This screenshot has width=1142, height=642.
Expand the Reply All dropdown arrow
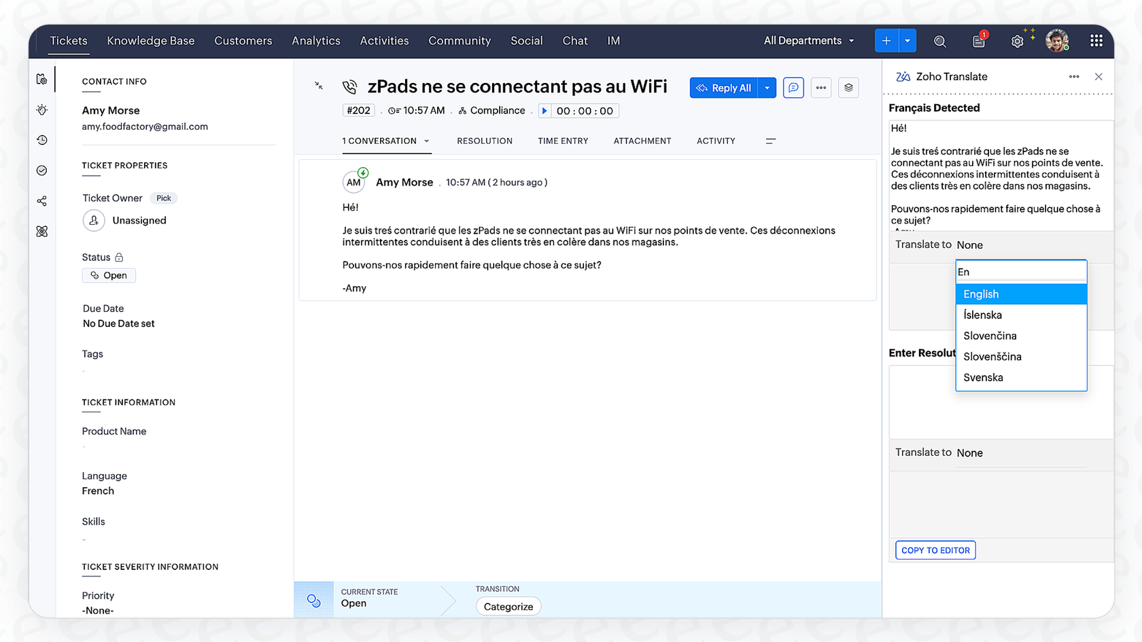tap(767, 88)
